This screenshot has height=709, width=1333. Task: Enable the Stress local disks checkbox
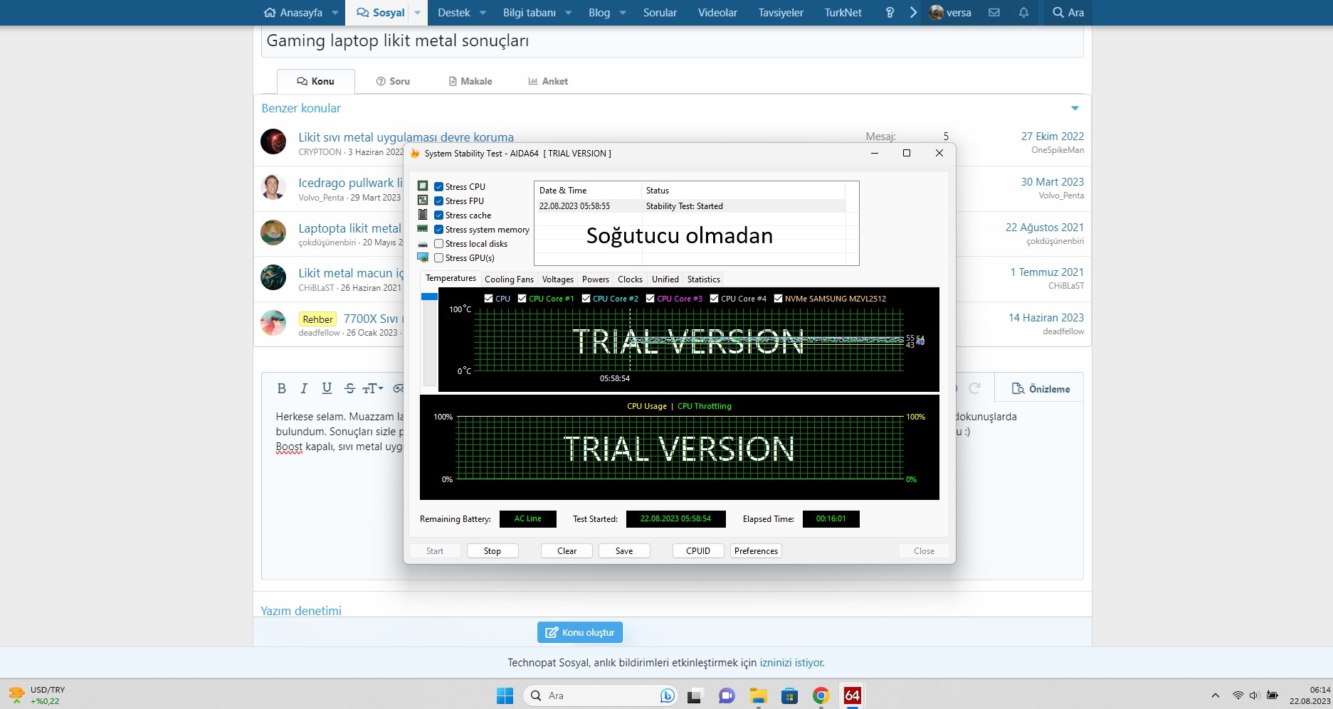(x=439, y=244)
